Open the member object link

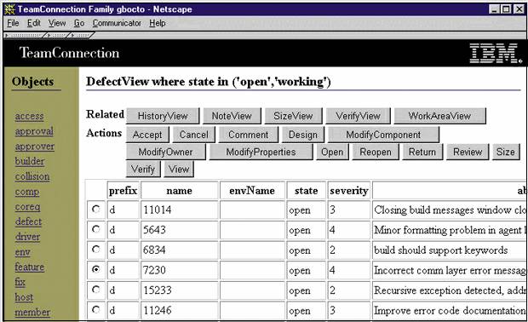tap(32, 313)
